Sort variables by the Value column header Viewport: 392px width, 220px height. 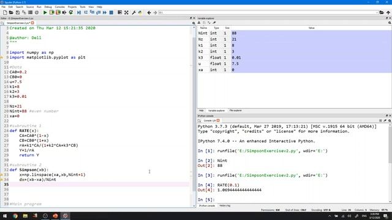pos(311,28)
